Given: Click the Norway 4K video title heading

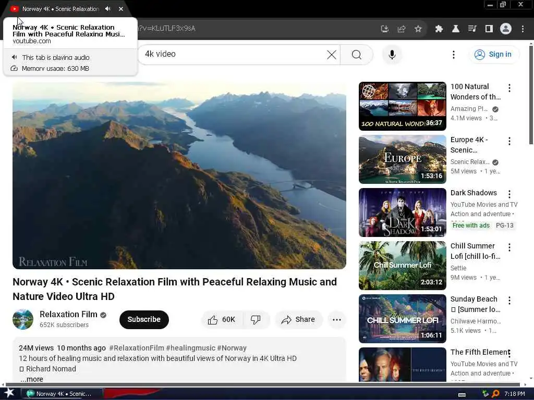Looking at the screenshot, I should (x=175, y=289).
